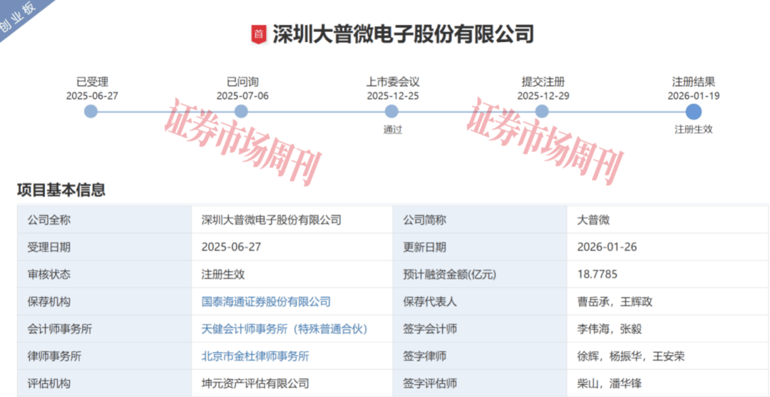Click the date 2025-12-29 on timeline
This screenshot has width=770, height=397.
543,96
